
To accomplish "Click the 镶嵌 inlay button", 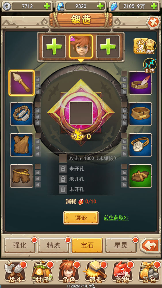I will [81, 218].
